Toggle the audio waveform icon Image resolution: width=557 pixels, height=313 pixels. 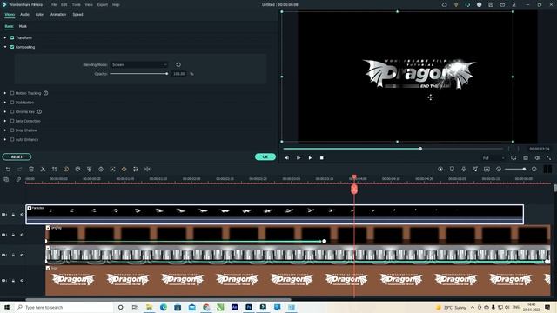(147, 170)
